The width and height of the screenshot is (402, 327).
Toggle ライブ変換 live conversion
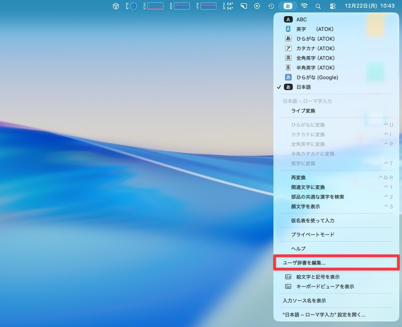click(337, 111)
